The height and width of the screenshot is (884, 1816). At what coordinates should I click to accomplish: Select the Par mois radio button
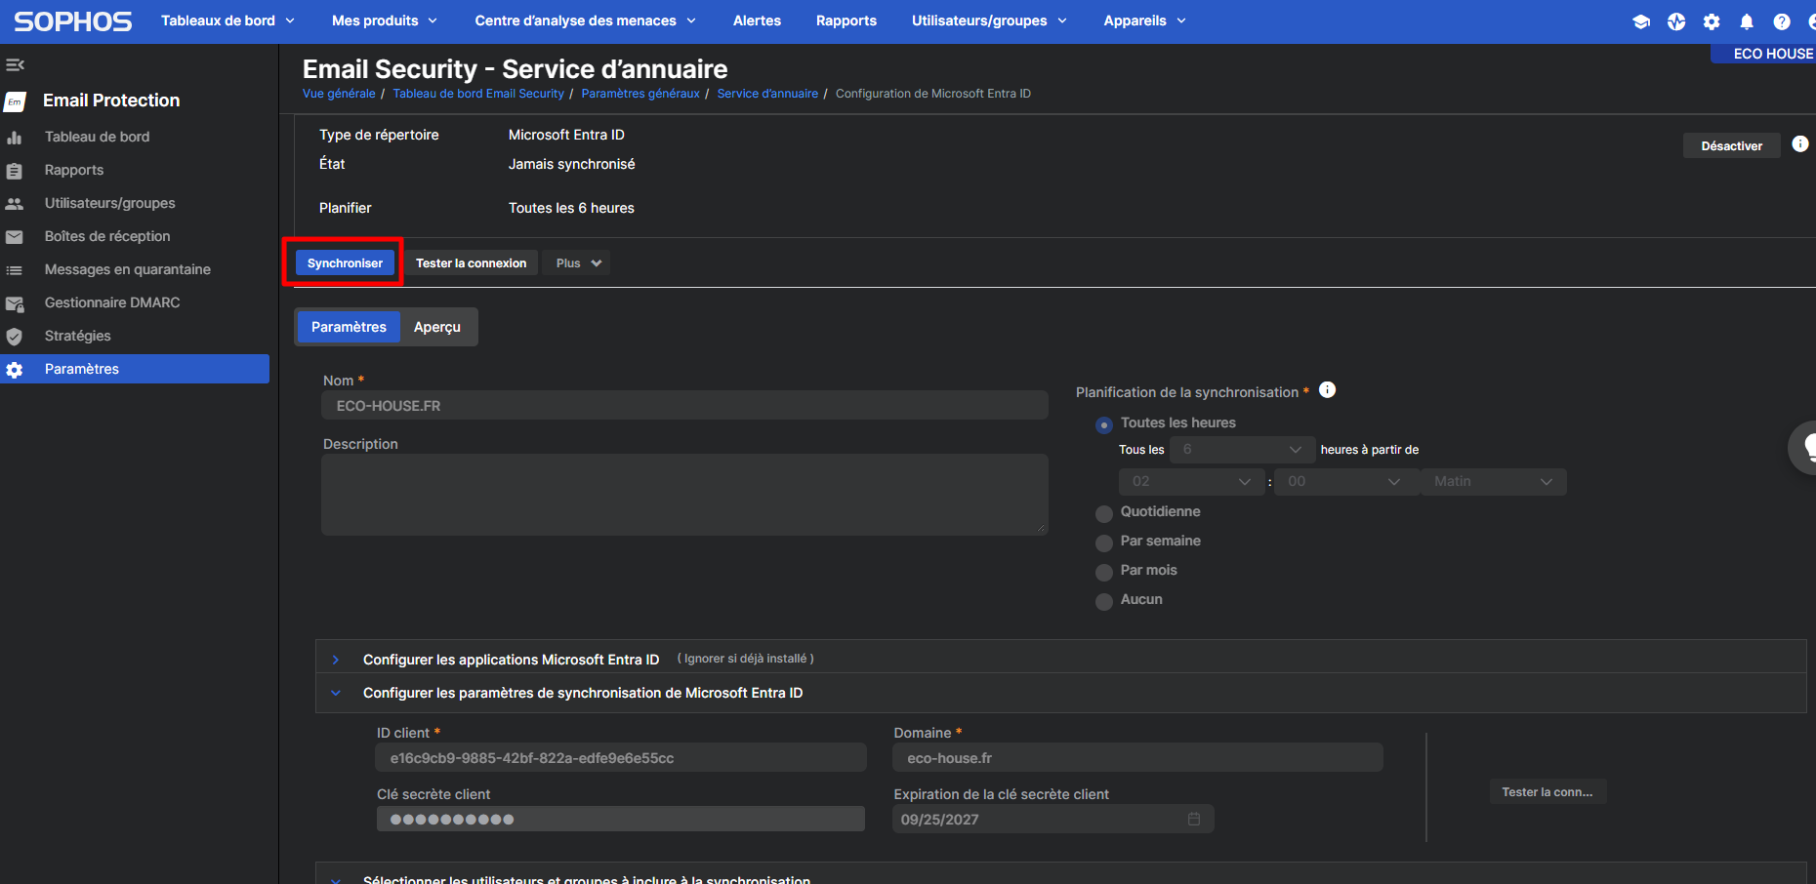1104,573
